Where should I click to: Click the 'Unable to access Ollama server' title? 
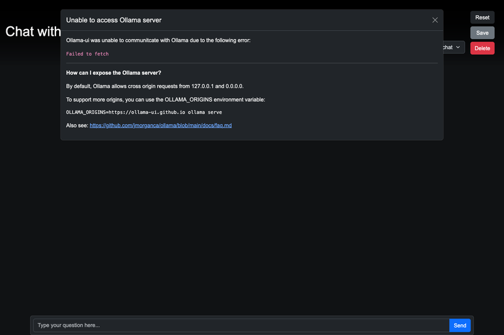(x=114, y=20)
